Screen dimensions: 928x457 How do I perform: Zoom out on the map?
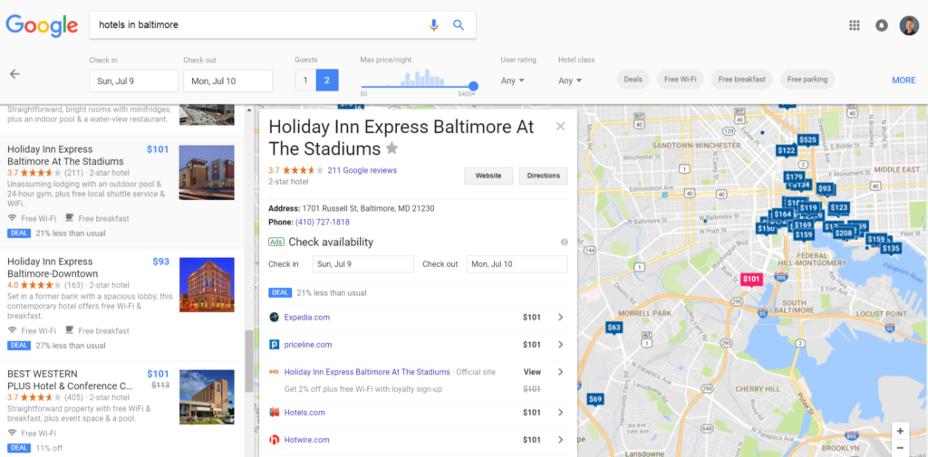(900, 448)
